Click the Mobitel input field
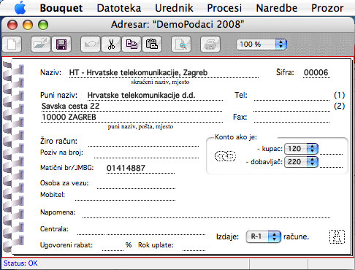 [125, 196]
